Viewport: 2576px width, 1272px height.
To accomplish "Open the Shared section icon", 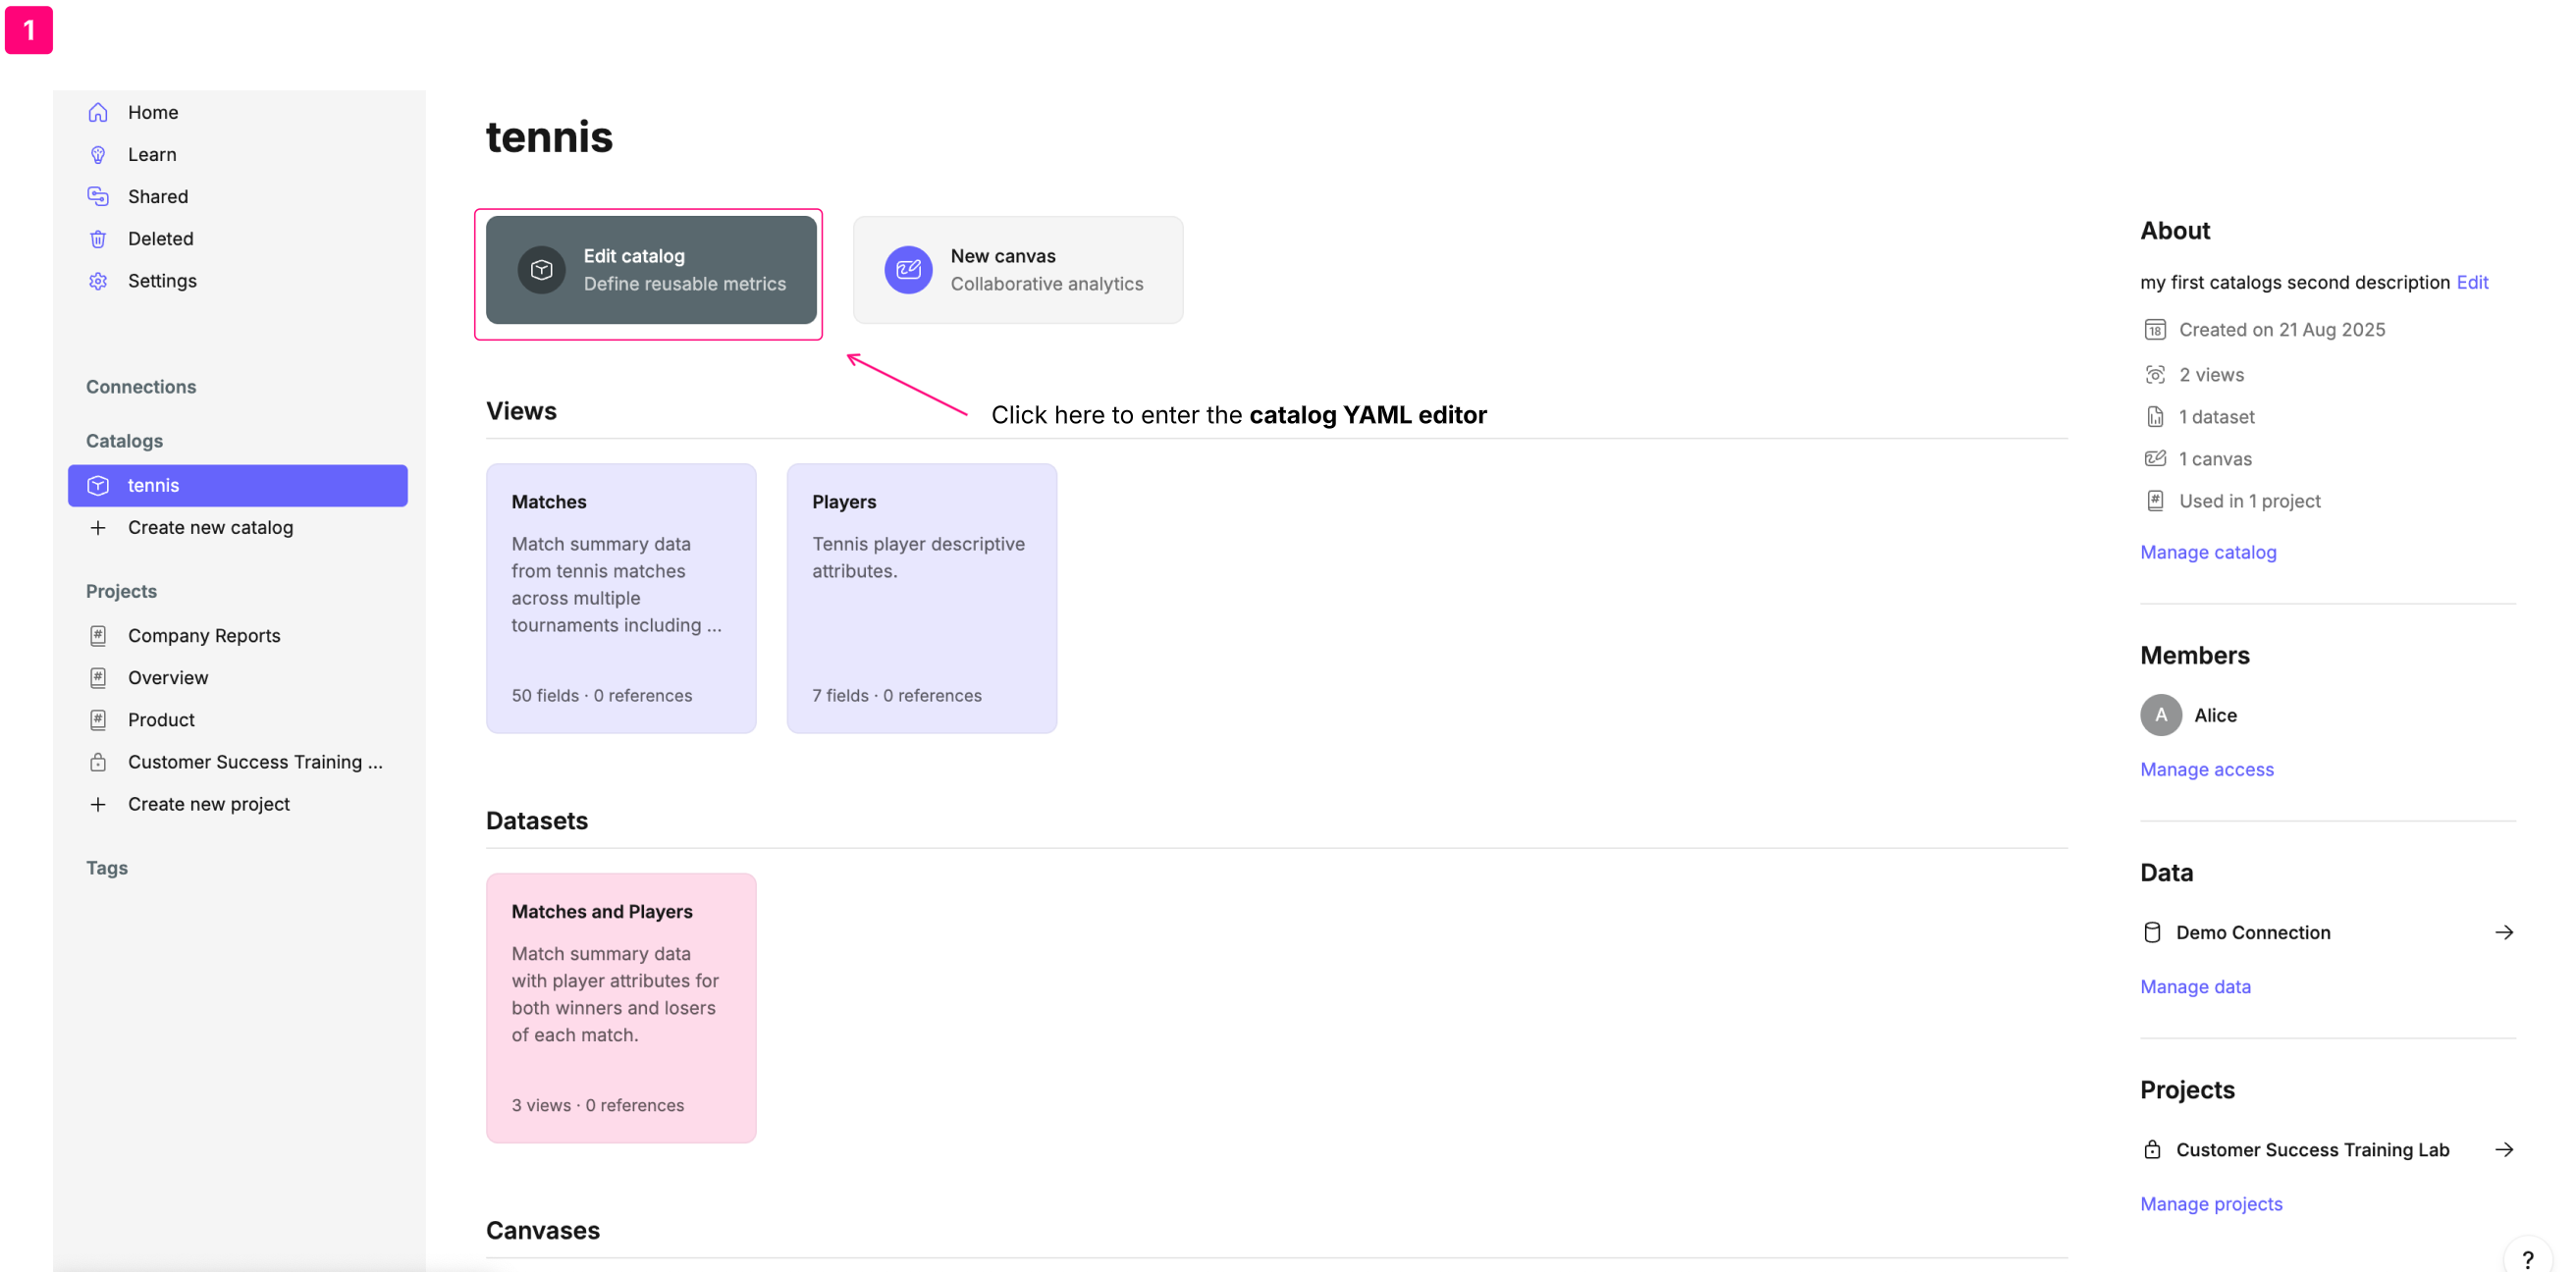I will click(98, 196).
